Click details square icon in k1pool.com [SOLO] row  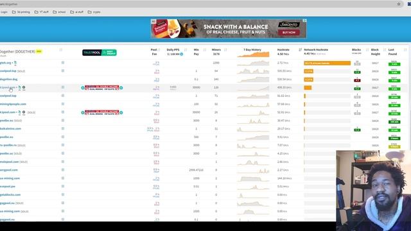[63, 112]
